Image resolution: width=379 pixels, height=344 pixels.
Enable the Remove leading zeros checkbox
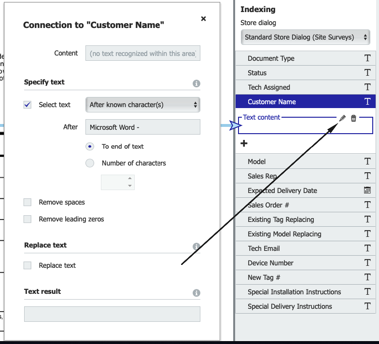click(28, 219)
